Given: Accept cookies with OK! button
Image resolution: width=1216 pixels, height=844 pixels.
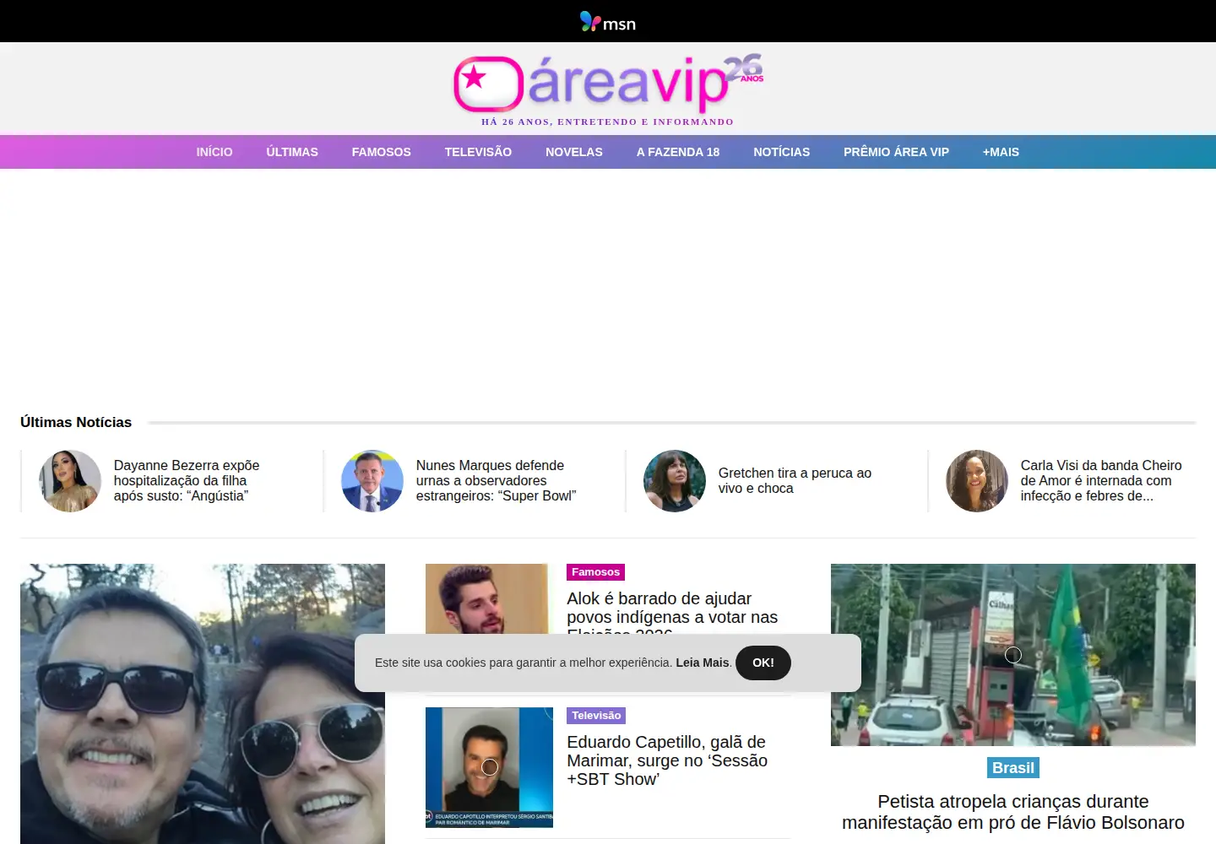Looking at the screenshot, I should (763, 663).
